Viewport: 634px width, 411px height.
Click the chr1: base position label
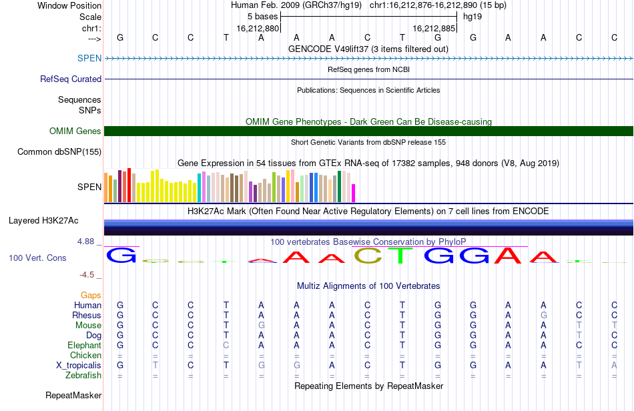tap(91, 28)
